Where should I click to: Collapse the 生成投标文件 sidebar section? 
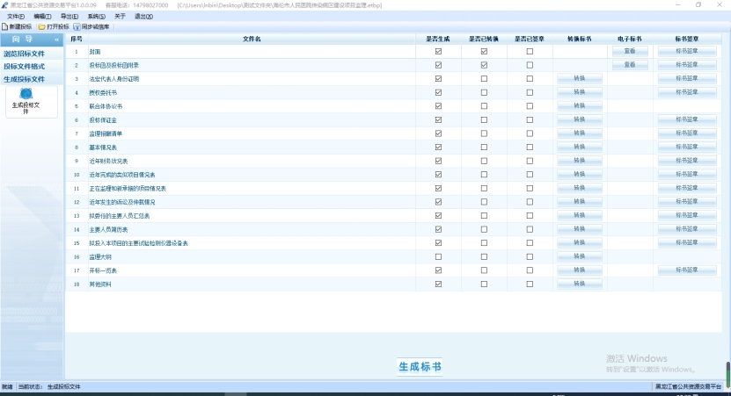click(24, 79)
